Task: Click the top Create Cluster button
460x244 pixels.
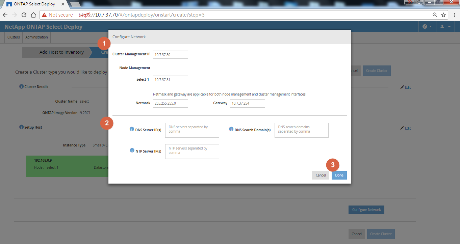Action: click(x=377, y=71)
